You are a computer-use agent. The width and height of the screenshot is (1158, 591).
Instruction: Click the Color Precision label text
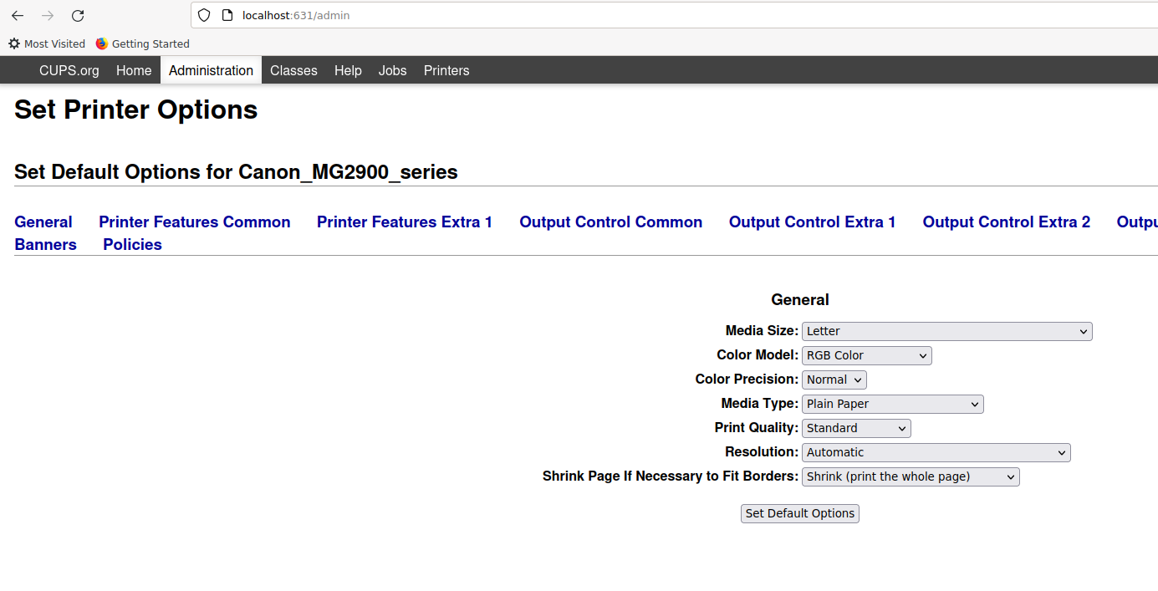tap(747, 380)
